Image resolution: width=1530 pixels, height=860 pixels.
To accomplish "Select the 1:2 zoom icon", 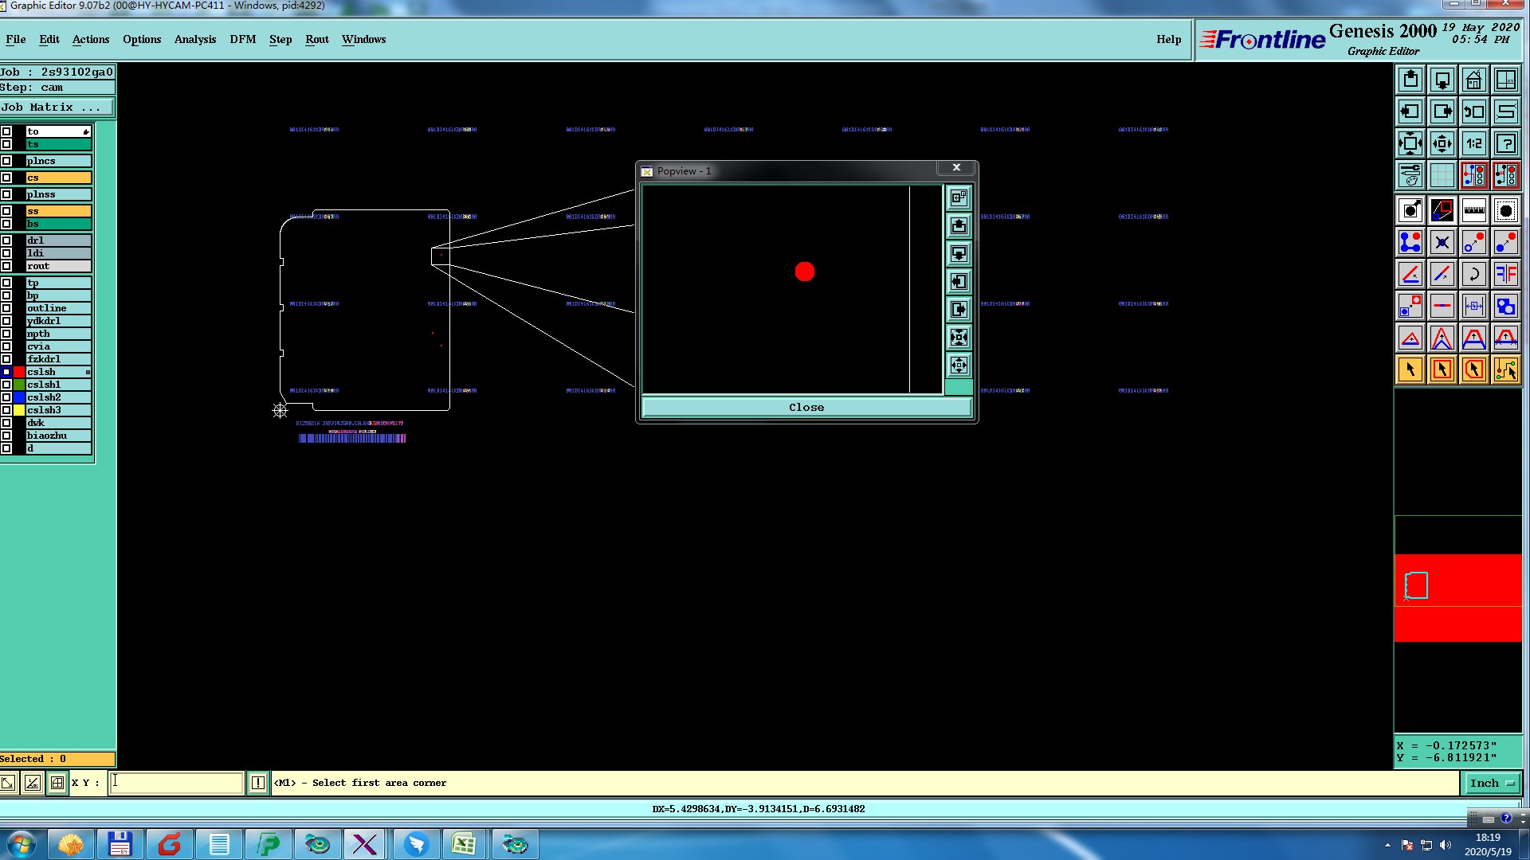I will click(x=1473, y=143).
